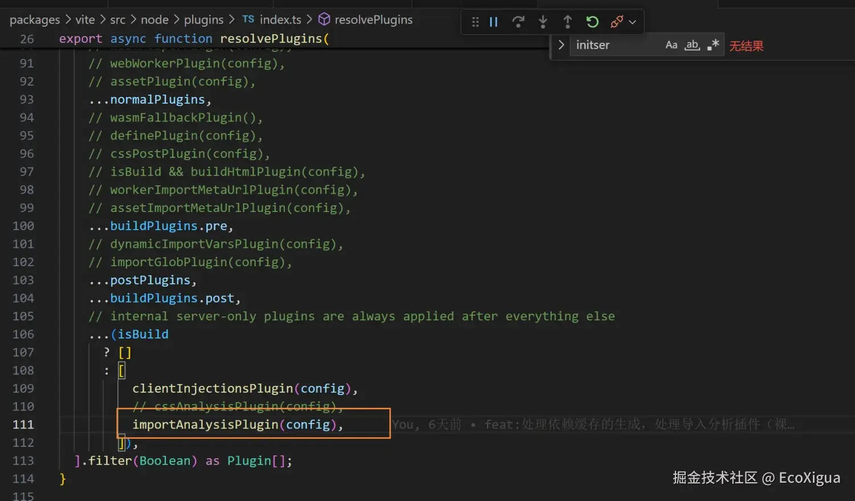Screen dimensions: 855x501
Task: Click the git blame annotation 'You, 6天前'
Action: click(x=427, y=425)
